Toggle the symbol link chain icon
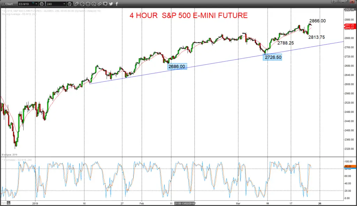The width and height of the screenshot is (357, 206). 99,4
